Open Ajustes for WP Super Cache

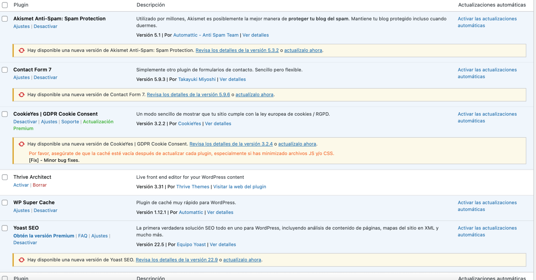pyautogui.click(x=22, y=211)
